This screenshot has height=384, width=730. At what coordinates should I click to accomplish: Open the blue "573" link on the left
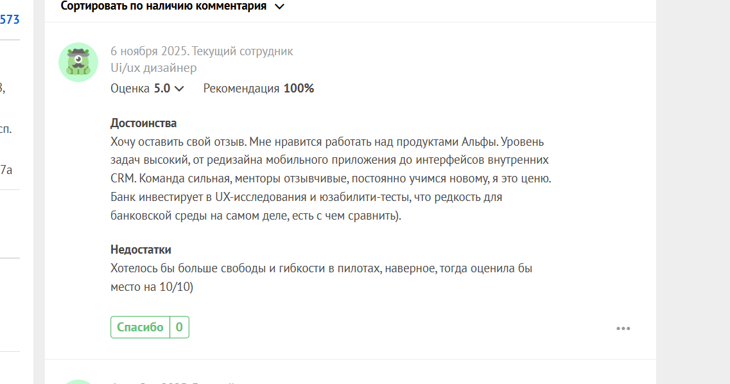click(10, 20)
